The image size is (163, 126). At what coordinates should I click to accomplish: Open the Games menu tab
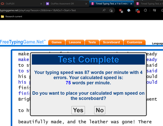57,42
